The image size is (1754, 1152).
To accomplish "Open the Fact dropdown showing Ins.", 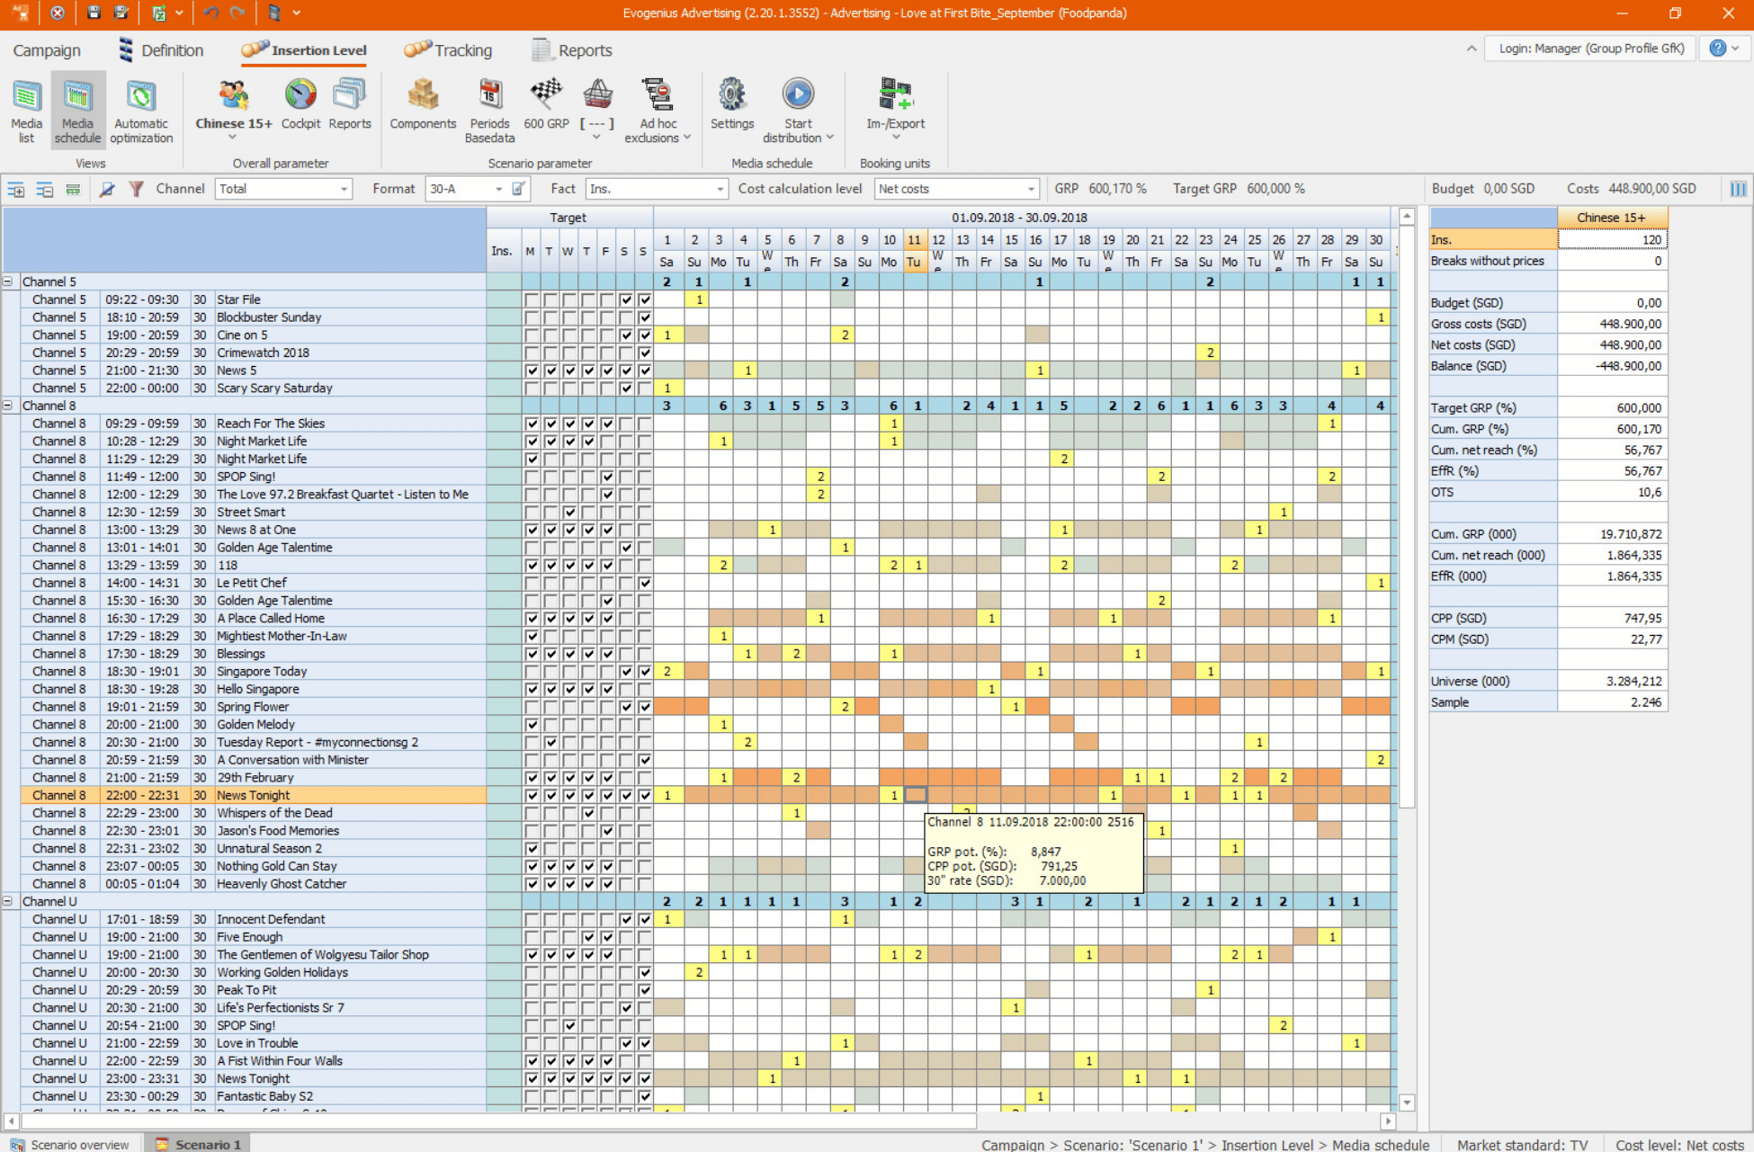I will [x=657, y=189].
